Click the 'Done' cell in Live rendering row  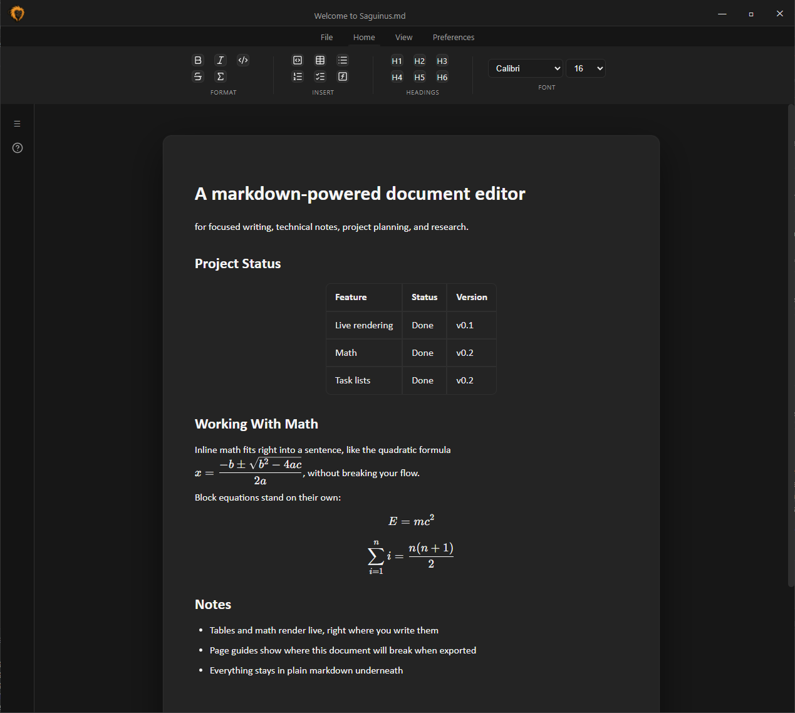coord(424,325)
